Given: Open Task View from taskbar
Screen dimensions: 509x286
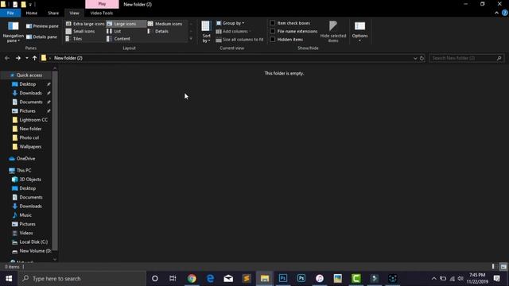Looking at the screenshot, I should point(173,279).
